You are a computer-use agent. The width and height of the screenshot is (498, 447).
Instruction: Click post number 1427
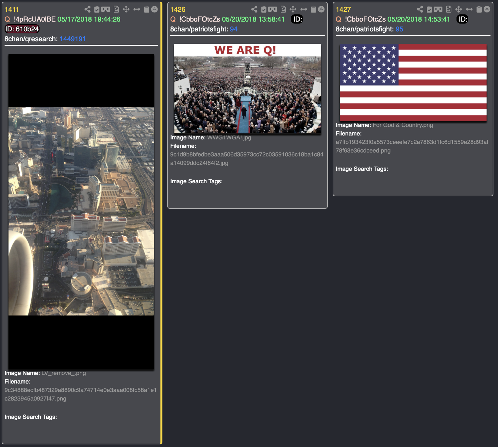coord(343,9)
